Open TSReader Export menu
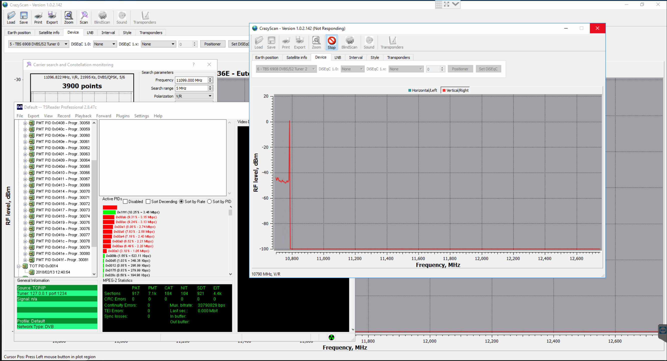Viewport: 667px width, 361px height. click(34, 116)
